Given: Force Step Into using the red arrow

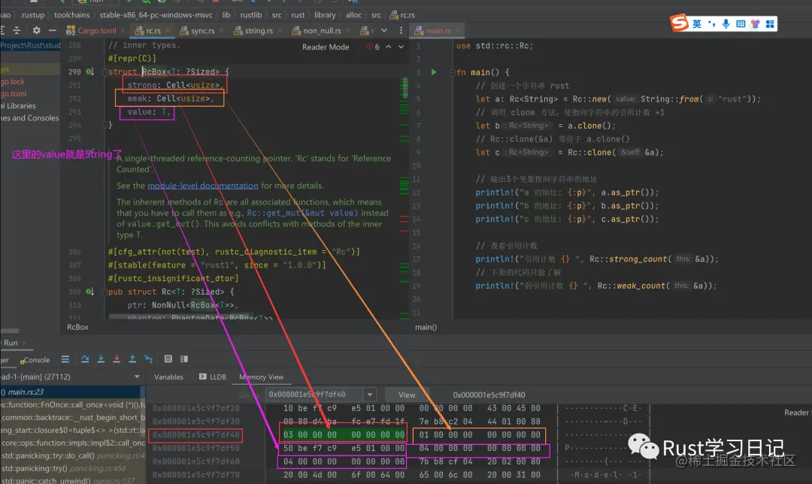Looking at the screenshot, I should click(x=117, y=358).
